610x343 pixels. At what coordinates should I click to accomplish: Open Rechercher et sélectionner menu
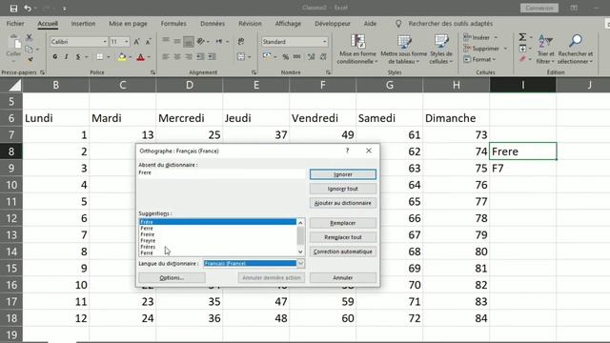[x=575, y=50]
